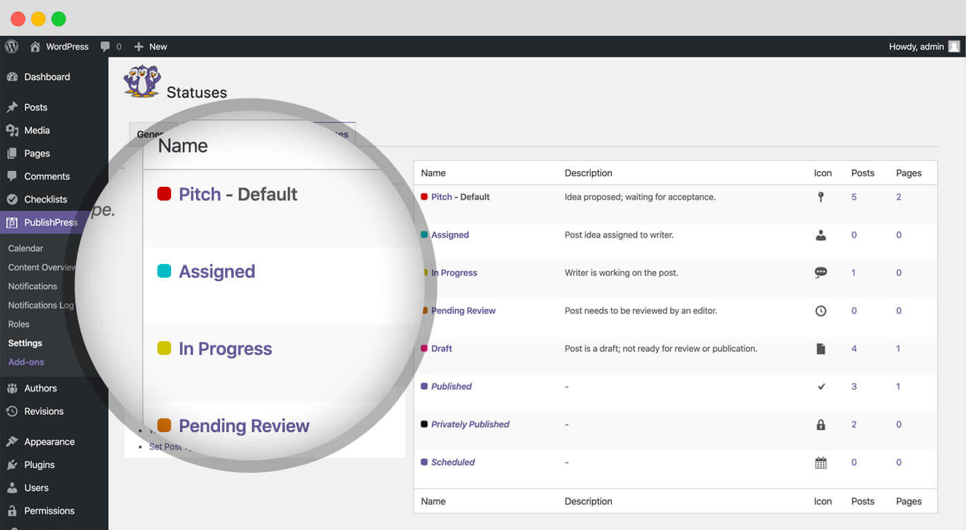Open the Calendar submenu item
Viewport: 966px width, 530px height.
[26, 248]
